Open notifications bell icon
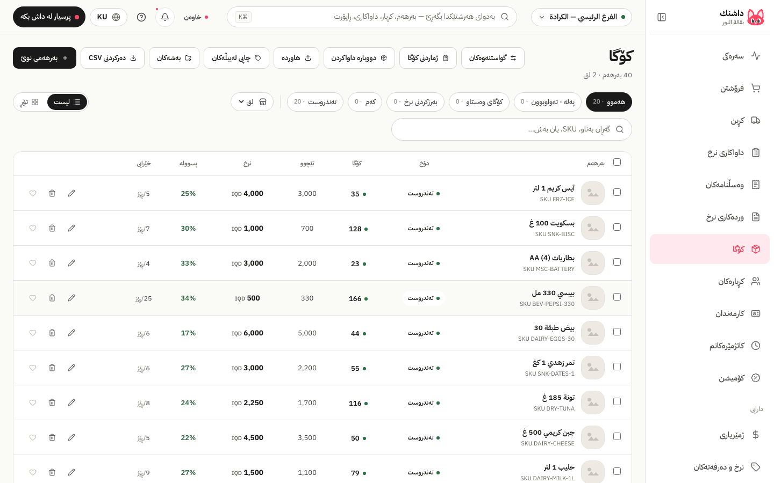The height and width of the screenshot is (483, 774). point(165,17)
